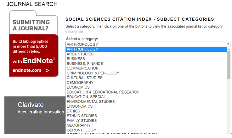The width and height of the screenshot is (232, 138).
Task: Select the ECONOMICS category
Action: (78, 87)
